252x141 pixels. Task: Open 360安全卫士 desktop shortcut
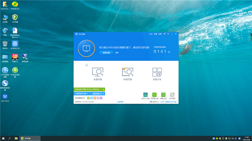pos(15,5)
